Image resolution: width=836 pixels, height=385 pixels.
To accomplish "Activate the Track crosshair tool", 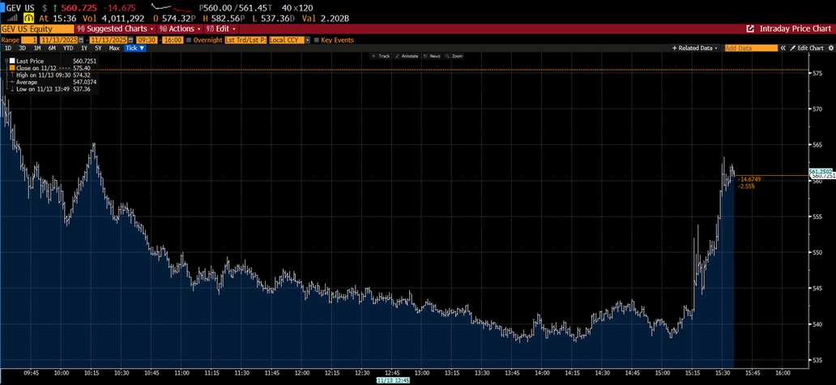I will click(x=381, y=56).
